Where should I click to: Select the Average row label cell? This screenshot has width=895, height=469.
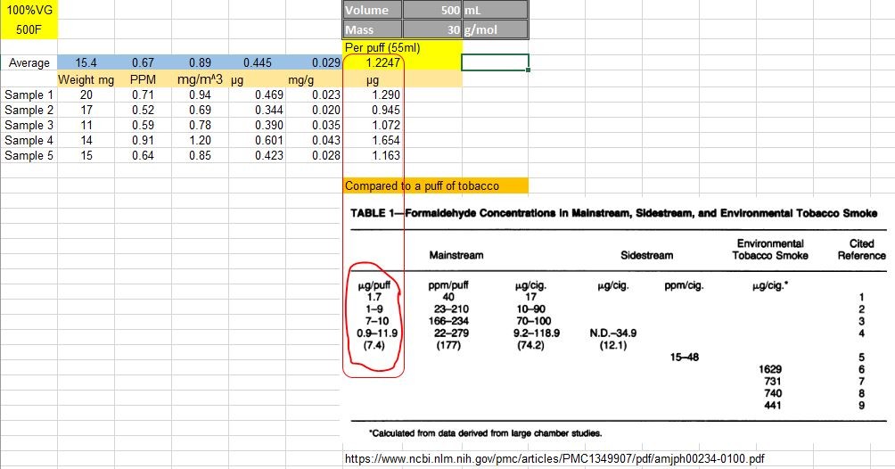click(x=29, y=63)
